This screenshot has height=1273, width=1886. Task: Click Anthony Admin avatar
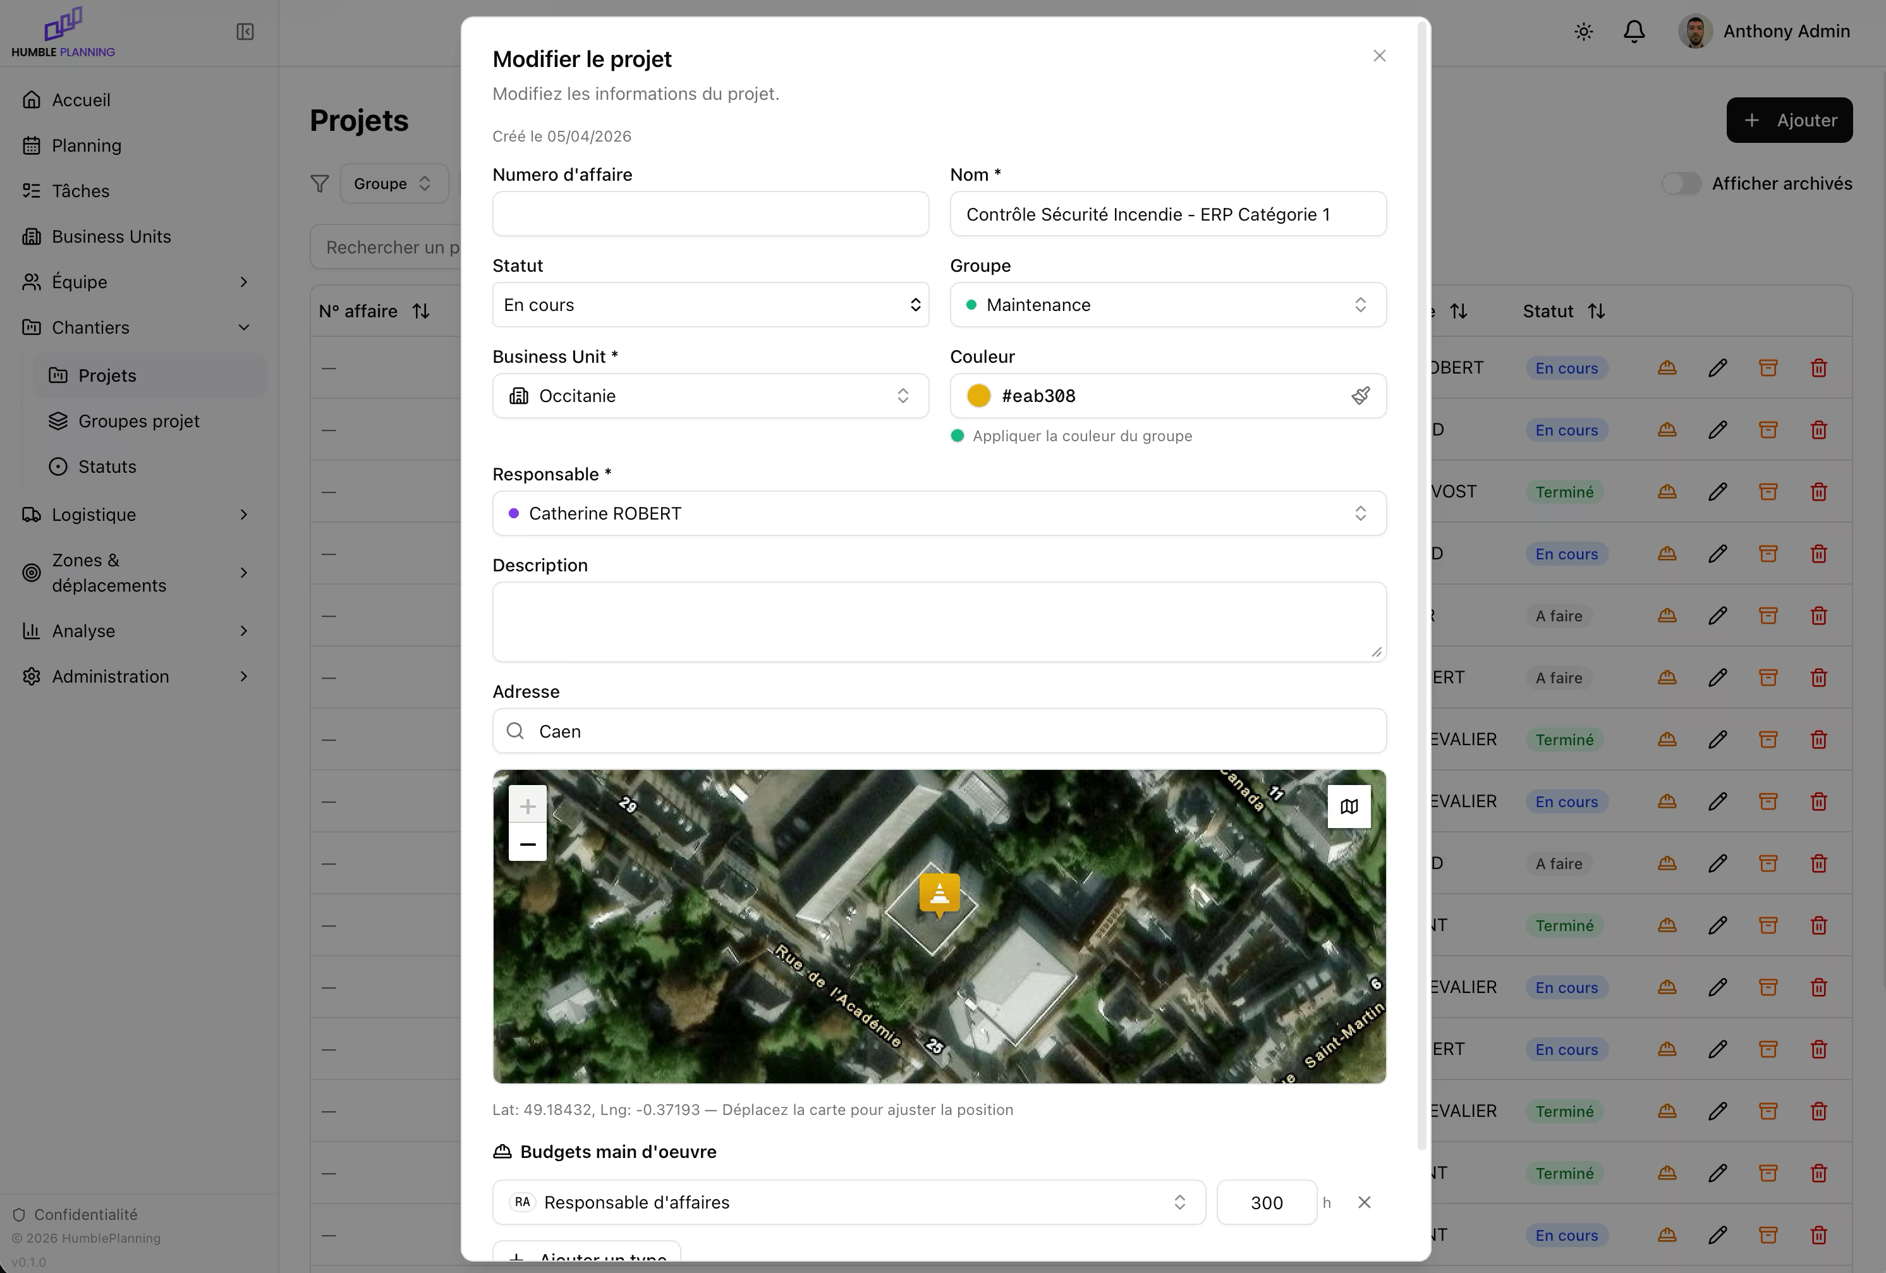1695,32
